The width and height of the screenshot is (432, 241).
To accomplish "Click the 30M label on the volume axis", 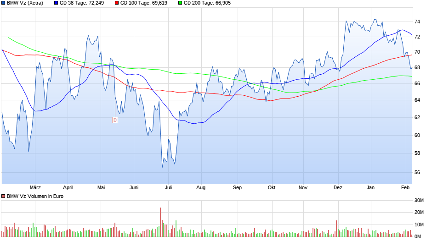I will (x=419, y=200).
